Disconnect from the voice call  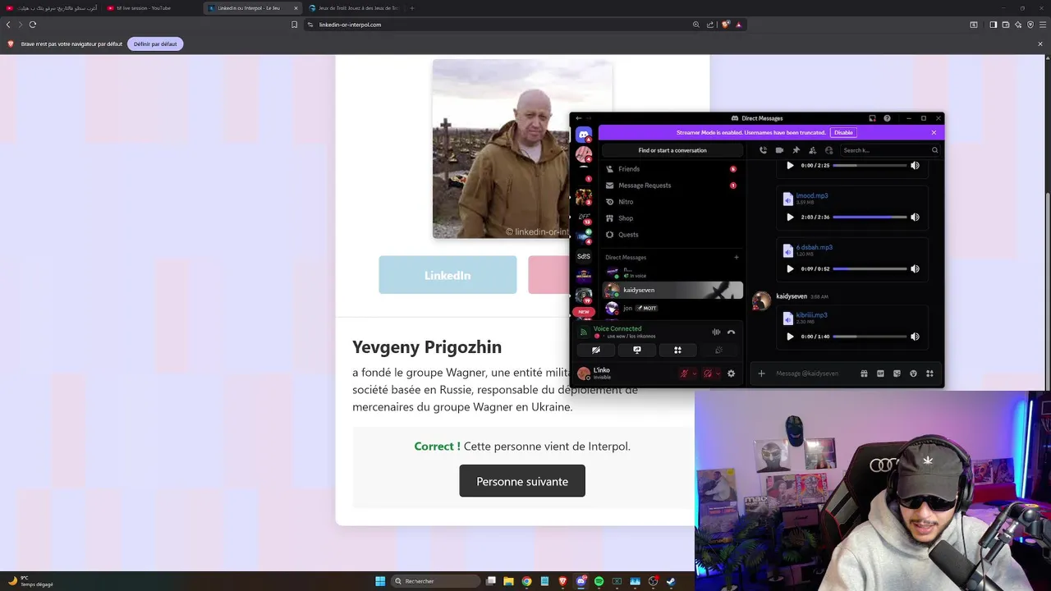tap(731, 332)
